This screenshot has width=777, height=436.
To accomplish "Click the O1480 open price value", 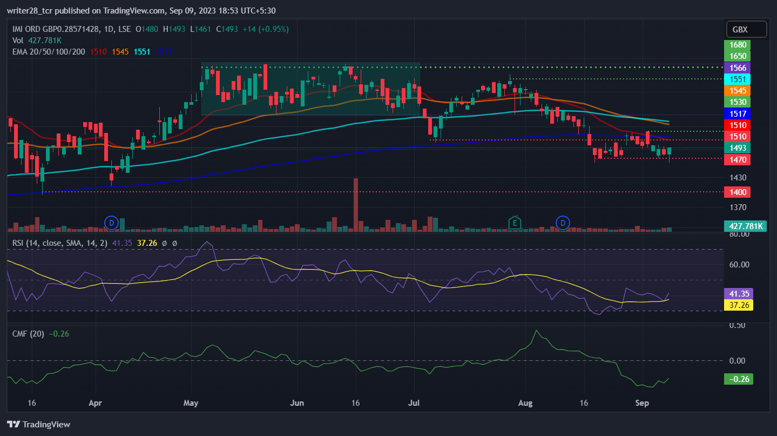I will click(147, 29).
